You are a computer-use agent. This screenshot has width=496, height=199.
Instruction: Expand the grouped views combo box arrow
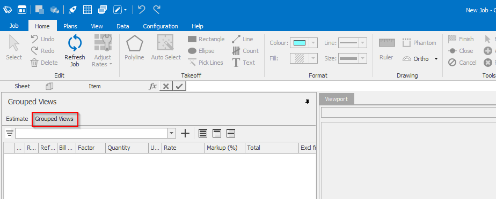click(171, 133)
